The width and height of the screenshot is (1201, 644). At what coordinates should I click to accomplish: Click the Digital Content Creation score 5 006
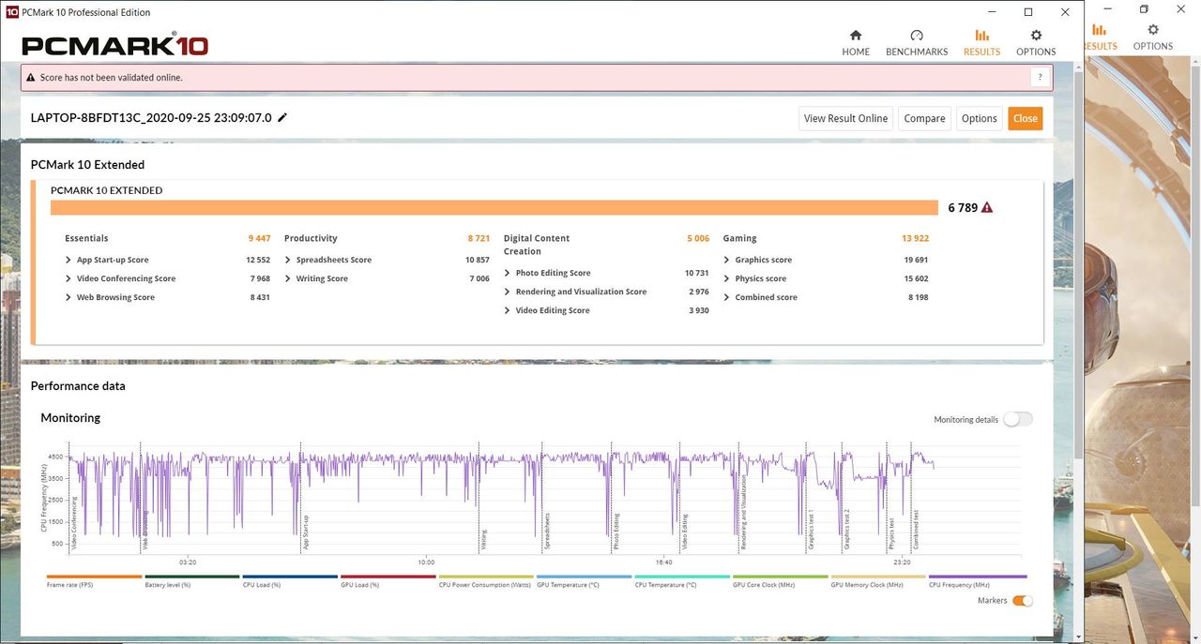(698, 238)
